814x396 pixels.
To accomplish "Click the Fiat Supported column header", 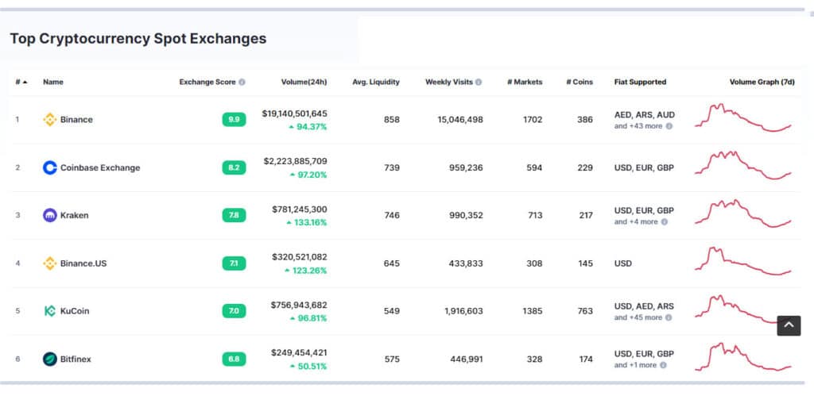I will pyautogui.click(x=640, y=82).
